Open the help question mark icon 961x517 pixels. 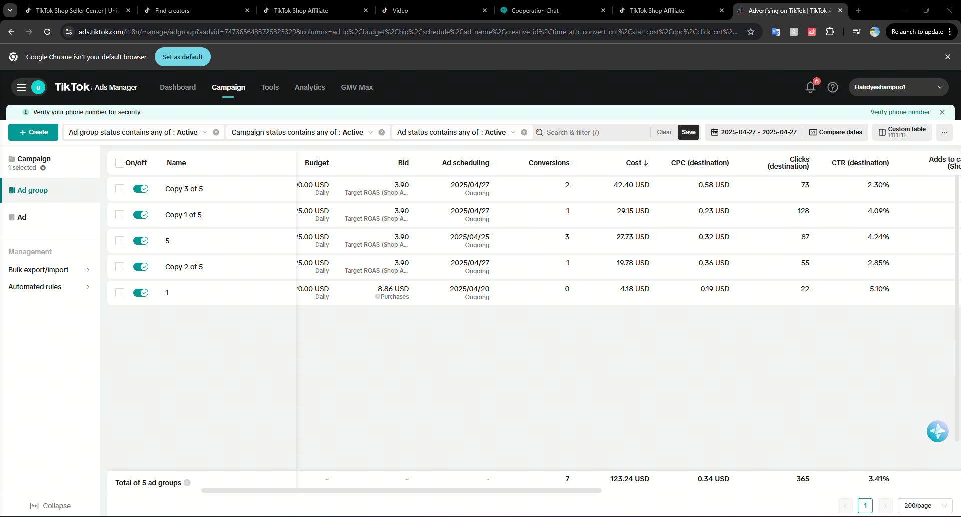tap(832, 87)
